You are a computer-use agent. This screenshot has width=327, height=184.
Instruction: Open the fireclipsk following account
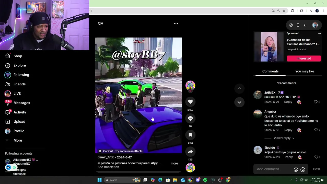click(x=20, y=172)
